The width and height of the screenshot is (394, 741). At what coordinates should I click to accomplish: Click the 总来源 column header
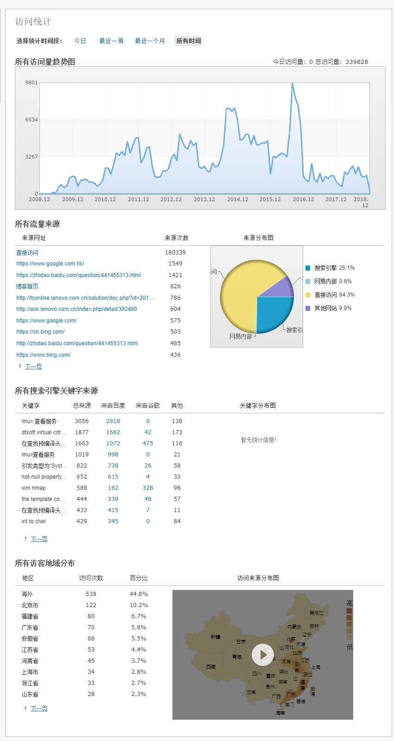(x=82, y=405)
